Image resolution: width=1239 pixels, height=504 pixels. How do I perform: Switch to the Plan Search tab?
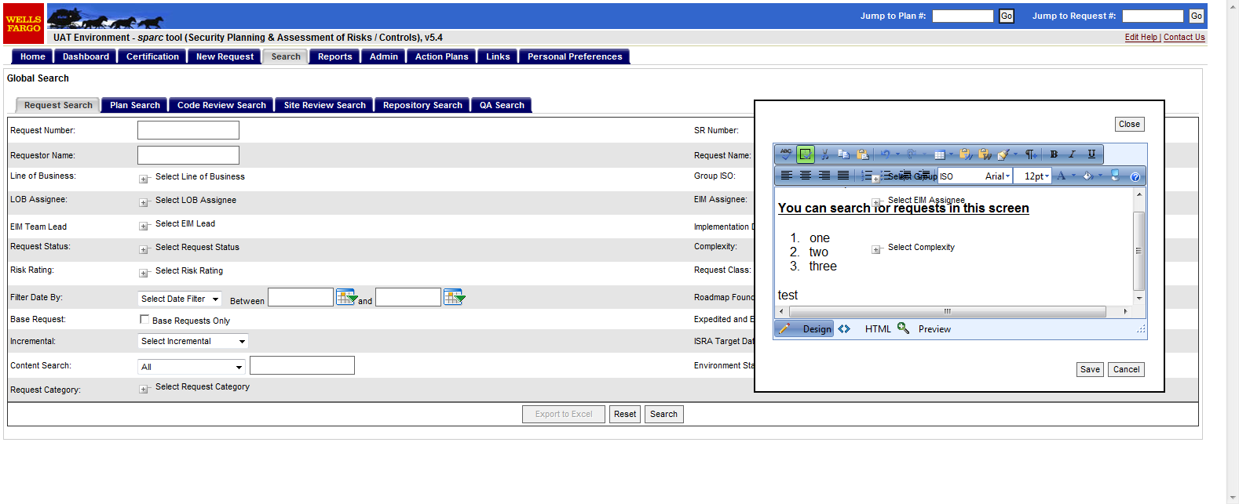[x=135, y=105]
